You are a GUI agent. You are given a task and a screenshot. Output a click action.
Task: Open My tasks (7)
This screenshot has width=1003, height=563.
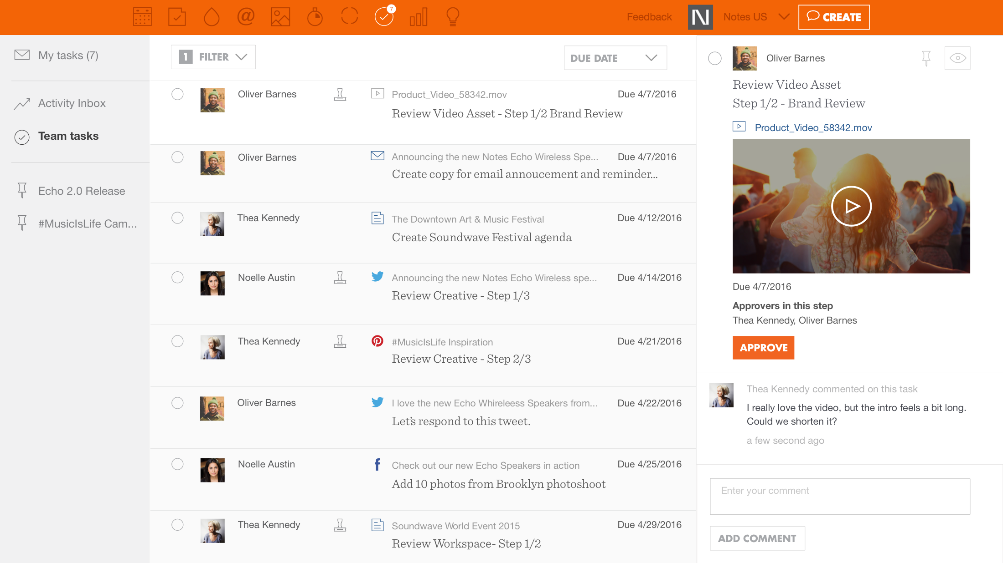click(68, 56)
